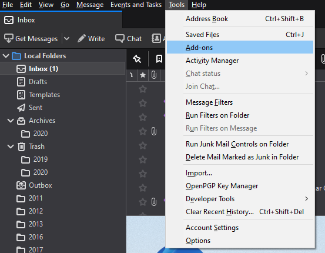Toggle the star on second message row
Screen dimensions: 325x253
pos(143,103)
